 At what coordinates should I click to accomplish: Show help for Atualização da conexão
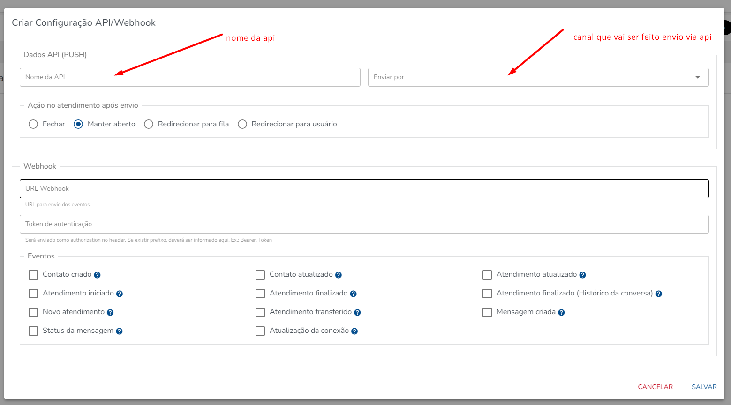[x=354, y=331]
